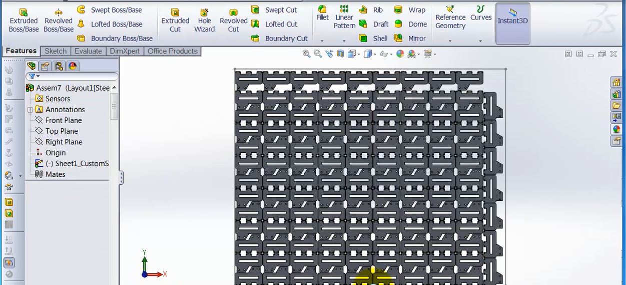Open the Edit Appearance color wheel
This screenshot has height=285, width=626.
(x=400, y=54)
